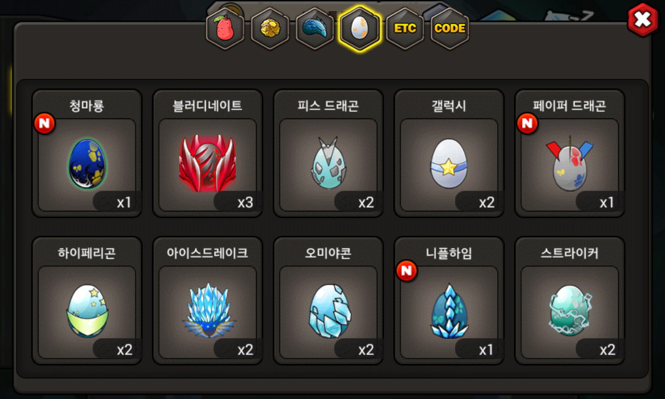
Task: Open the ETC tab
Action: (x=405, y=28)
